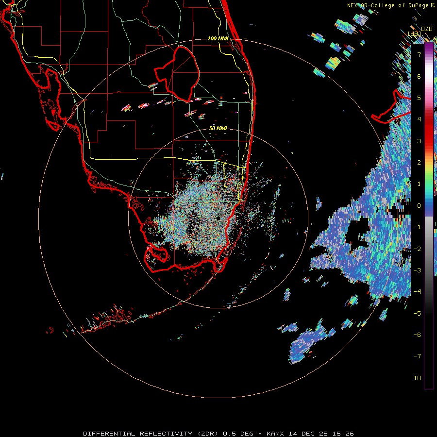Click the DZD legend title
This screenshot has height=437, width=437.
[x=427, y=29]
